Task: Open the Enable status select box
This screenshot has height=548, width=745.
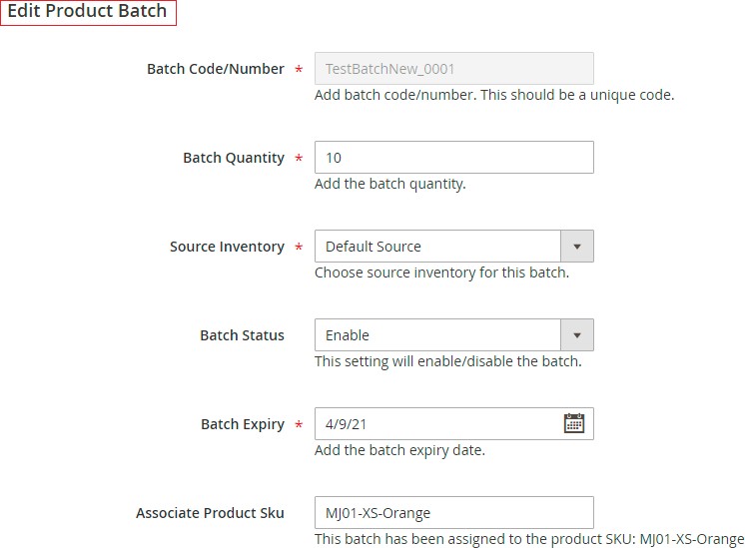Action: (x=453, y=334)
